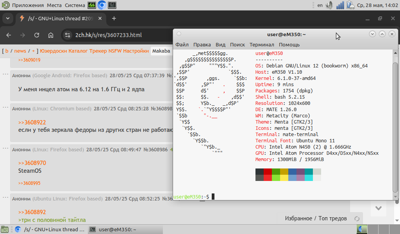This screenshot has width=400, height=234.
Task: Open terminal Файл menu
Action: (x=182, y=44)
